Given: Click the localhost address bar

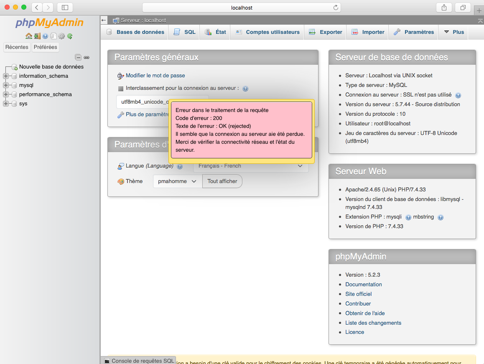Looking at the screenshot, I should [x=242, y=8].
